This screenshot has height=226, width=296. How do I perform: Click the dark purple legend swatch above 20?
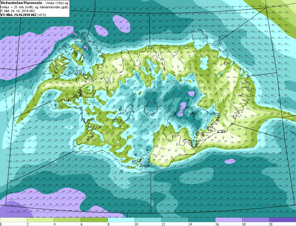click(282, 220)
